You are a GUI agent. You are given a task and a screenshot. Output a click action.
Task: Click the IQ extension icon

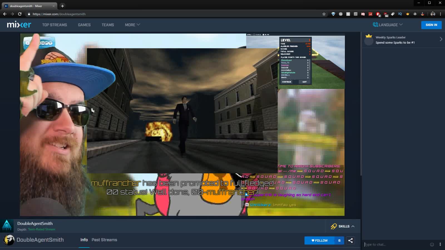click(400, 14)
